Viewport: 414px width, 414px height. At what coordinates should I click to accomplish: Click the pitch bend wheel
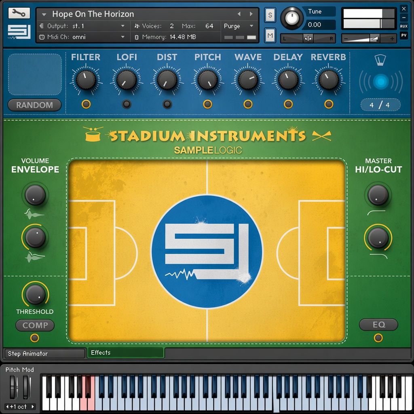pyautogui.click(x=13, y=387)
